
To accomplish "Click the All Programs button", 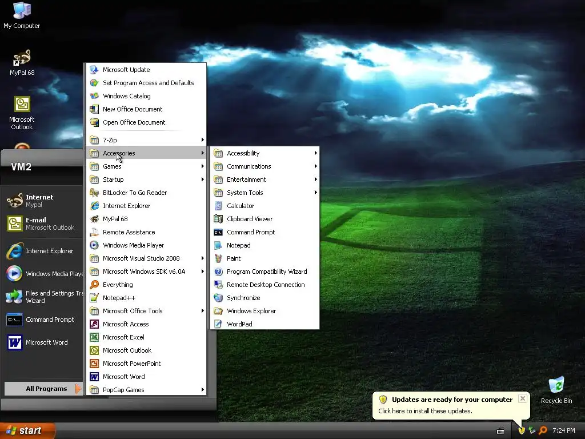I will point(43,389).
